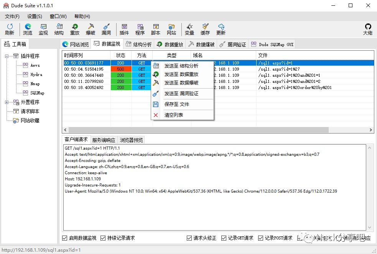Sort by the 时间序列 column header
Image resolution: width=377 pixels, height=254 pixels.
86,55
